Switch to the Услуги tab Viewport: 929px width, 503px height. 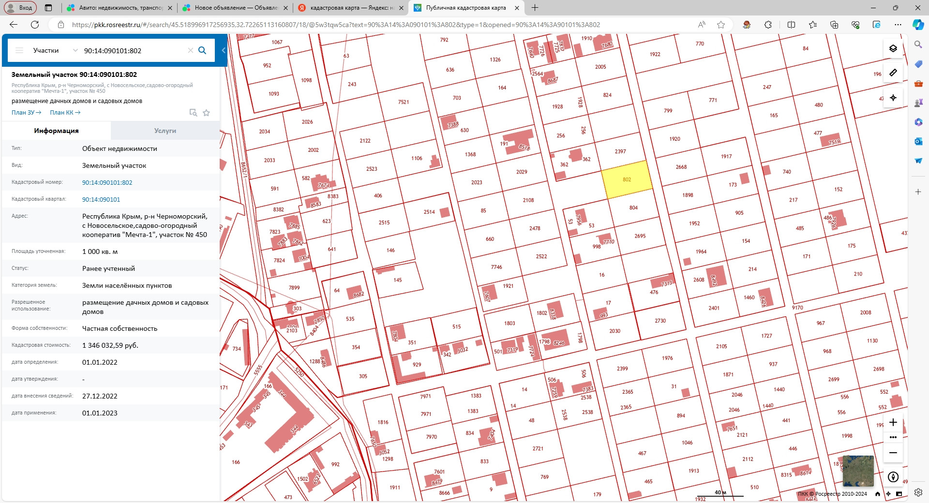coord(165,131)
